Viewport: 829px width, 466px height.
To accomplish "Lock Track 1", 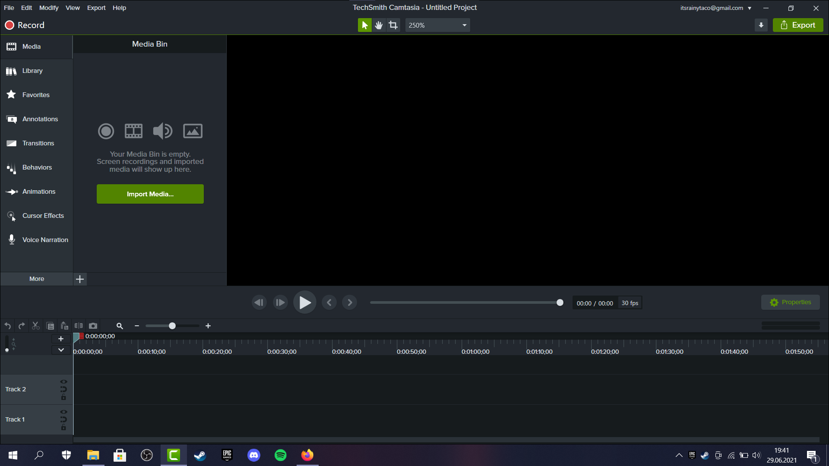I will coord(63,428).
